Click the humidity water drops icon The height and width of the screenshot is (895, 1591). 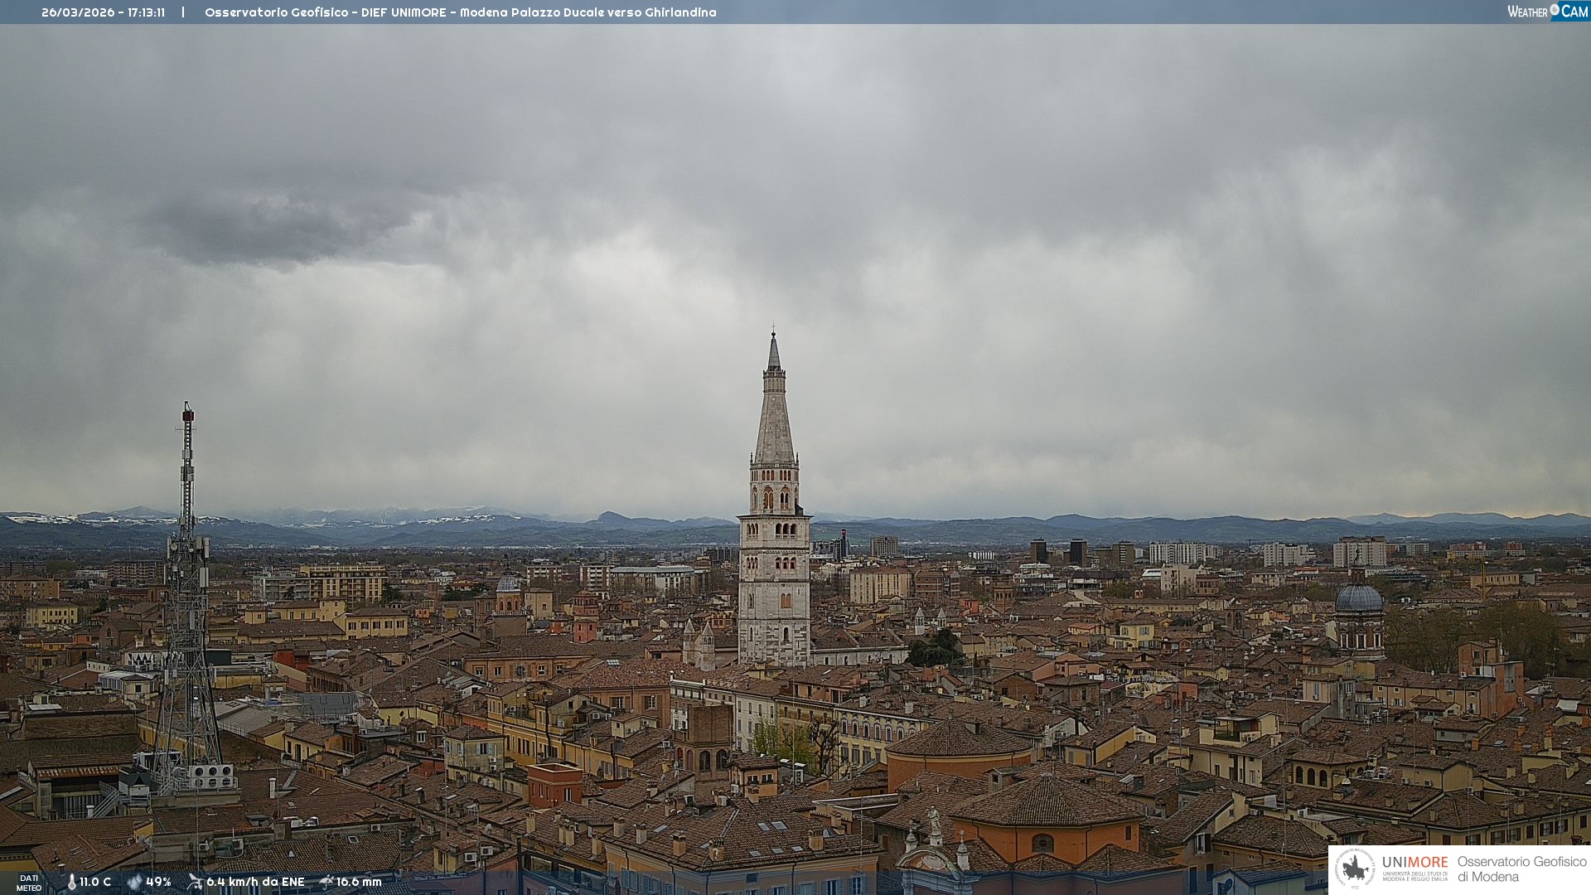(x=134, y=882)
